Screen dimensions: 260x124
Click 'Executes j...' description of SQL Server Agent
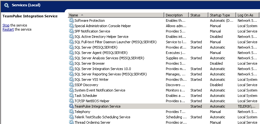coord(176,53)
